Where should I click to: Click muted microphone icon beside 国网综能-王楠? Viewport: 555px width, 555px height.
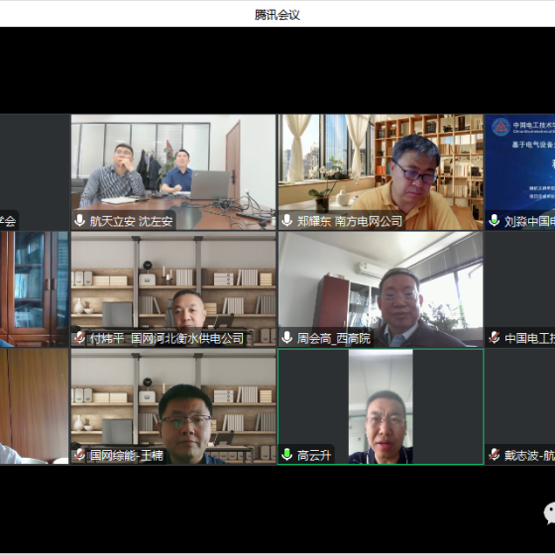click(79, 455)
